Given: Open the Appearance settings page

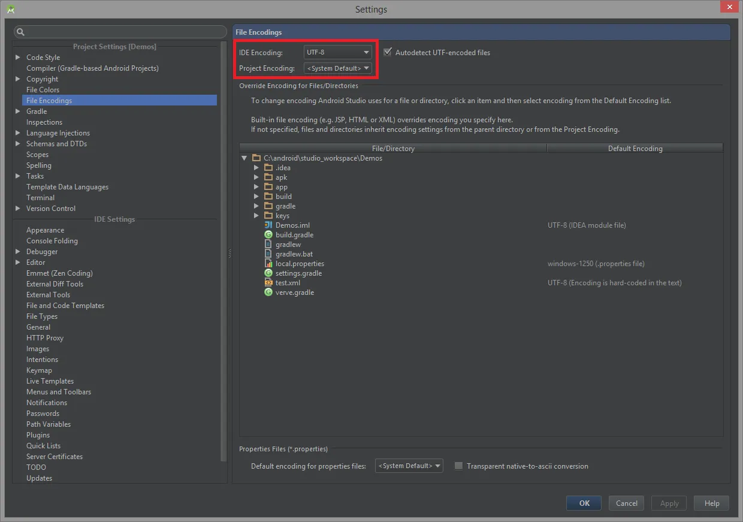Looking at the screenshot, I should (46, 230).
